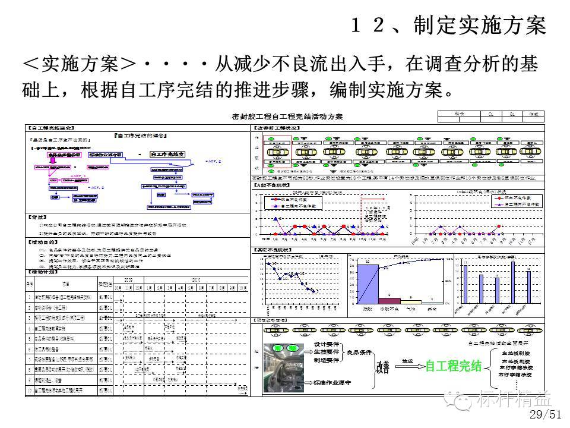Viewport: 570px width, 428px height.
Task: Click the 2010 header in the plan table
Action: (196, 280)
